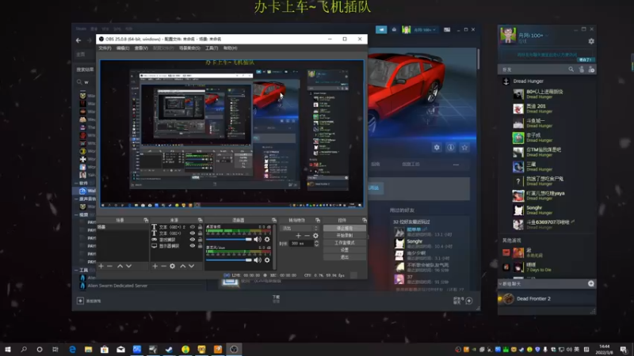The height and width of the screenshot is (356, 634).
Task: Collapse the 新组聊天 section
Action: click(x=501, y=284)
